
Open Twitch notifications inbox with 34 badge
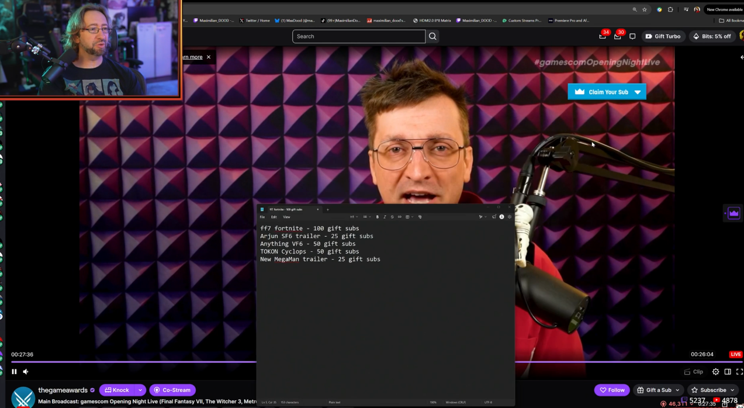click(x=603, y=36)
